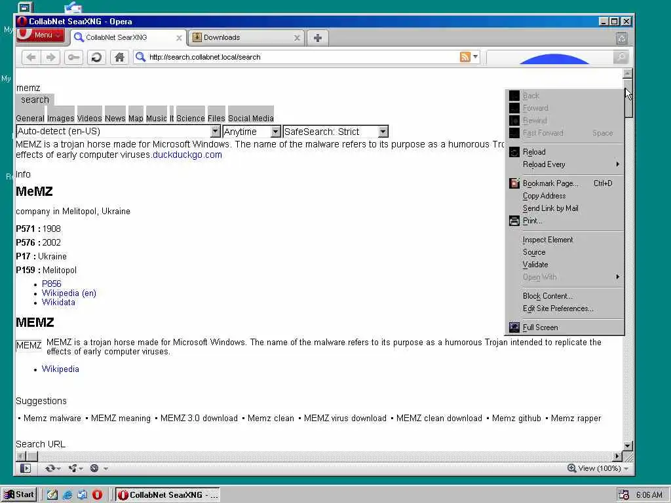Click the horizontal scrollbar right arrow
Image resolution: width=671 pixels, height=503 pixels.
pyautogui.click(x=617, y=456)
